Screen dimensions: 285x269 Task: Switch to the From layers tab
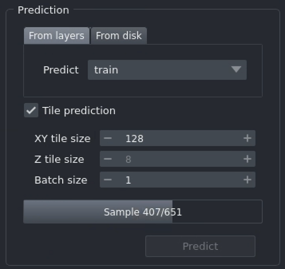point(56,36)
